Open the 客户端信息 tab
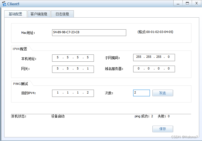The image size is (202, 141). (39, 14)
